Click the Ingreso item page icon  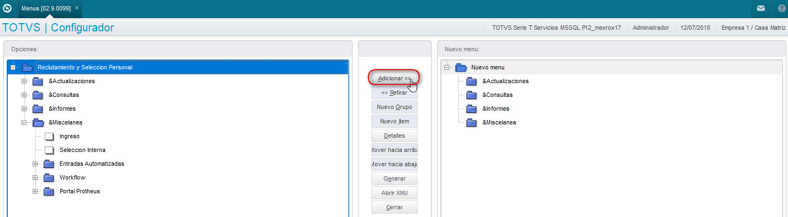pos(49,137)
